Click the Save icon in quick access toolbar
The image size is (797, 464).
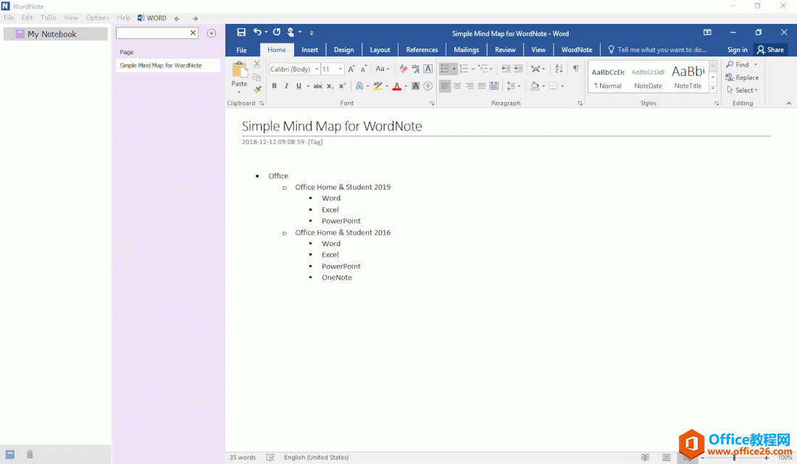241,33
